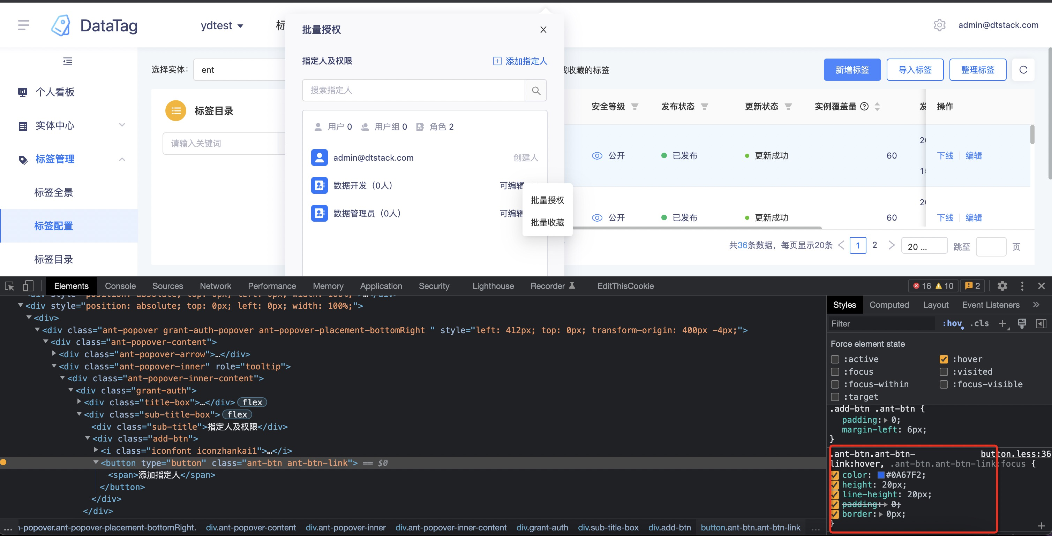Collapse the button ant-btn-link DOM node
Viewport: 1052px width, 536px height.
96,462
